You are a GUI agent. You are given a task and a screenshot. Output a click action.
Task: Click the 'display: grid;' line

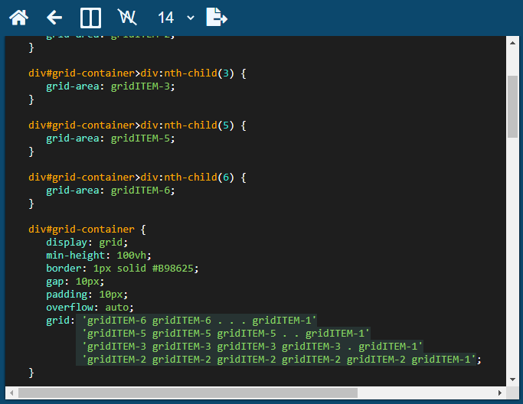(87, 243)
